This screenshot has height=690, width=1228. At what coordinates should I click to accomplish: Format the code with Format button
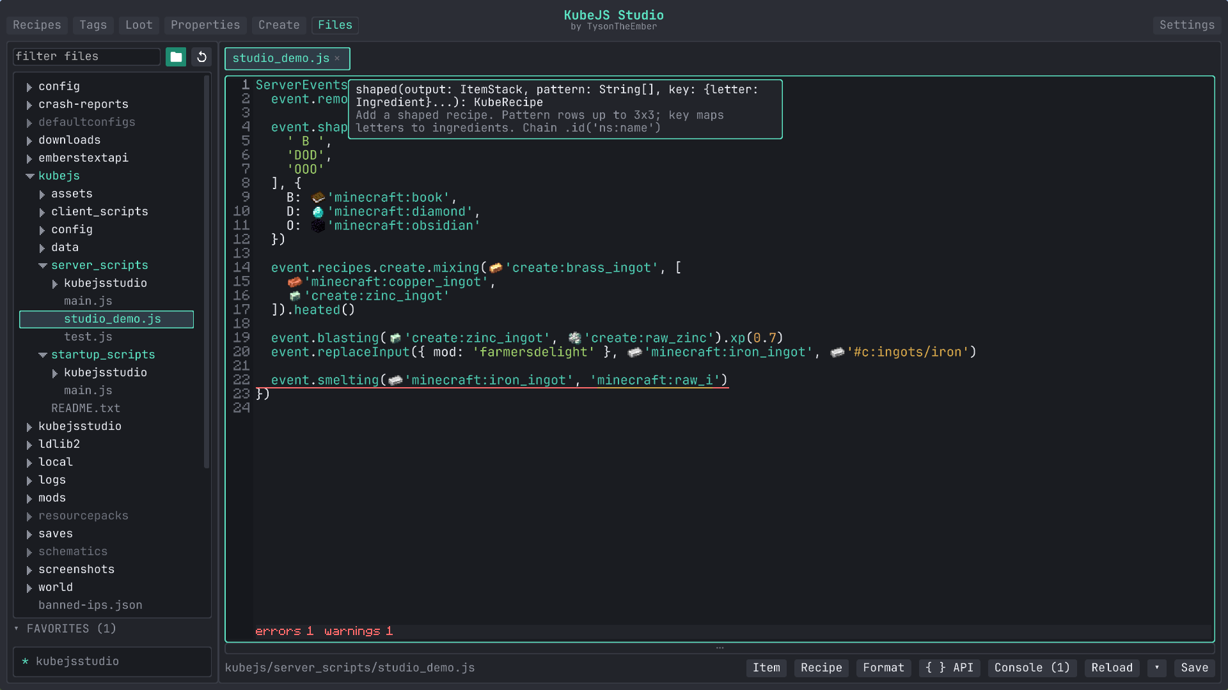click(883, 668)
